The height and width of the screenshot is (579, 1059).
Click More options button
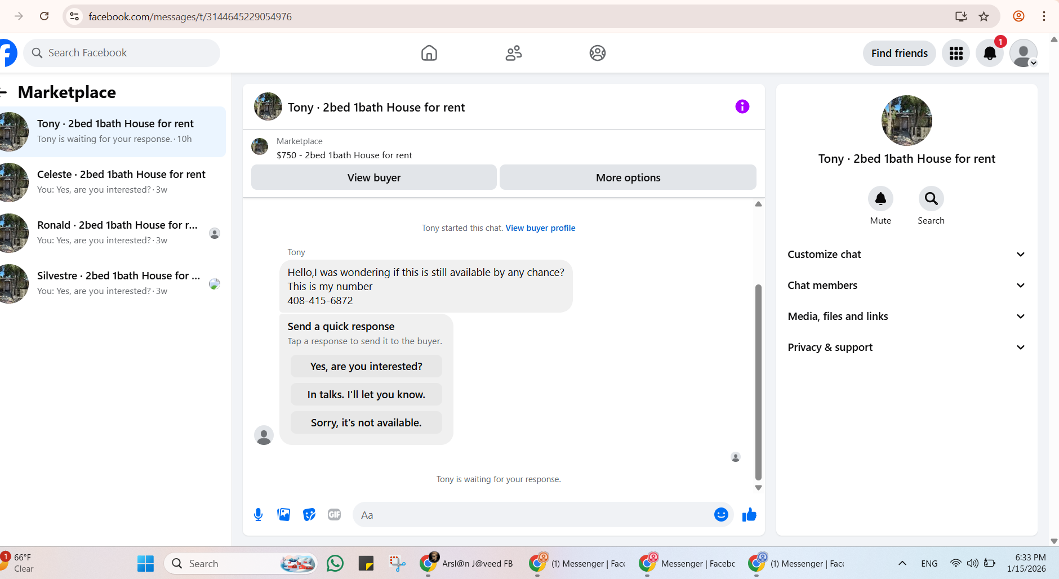(x=628, y=177)
